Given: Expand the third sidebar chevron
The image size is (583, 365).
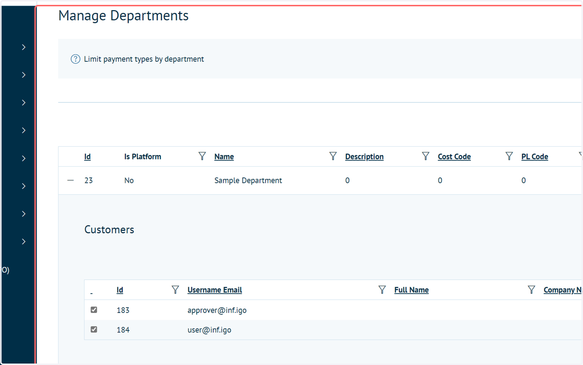Looking at the screenshot, I should coord(23,103).
